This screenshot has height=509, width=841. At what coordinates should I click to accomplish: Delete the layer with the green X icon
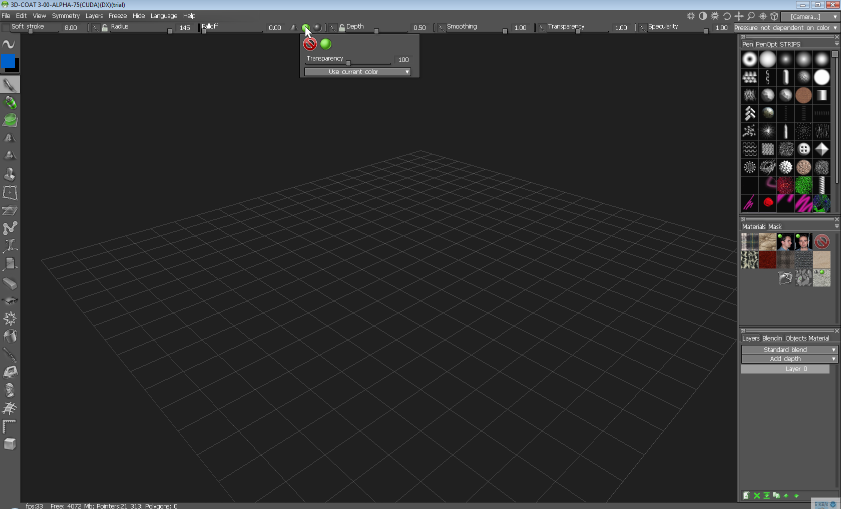(x=757, y=495)
